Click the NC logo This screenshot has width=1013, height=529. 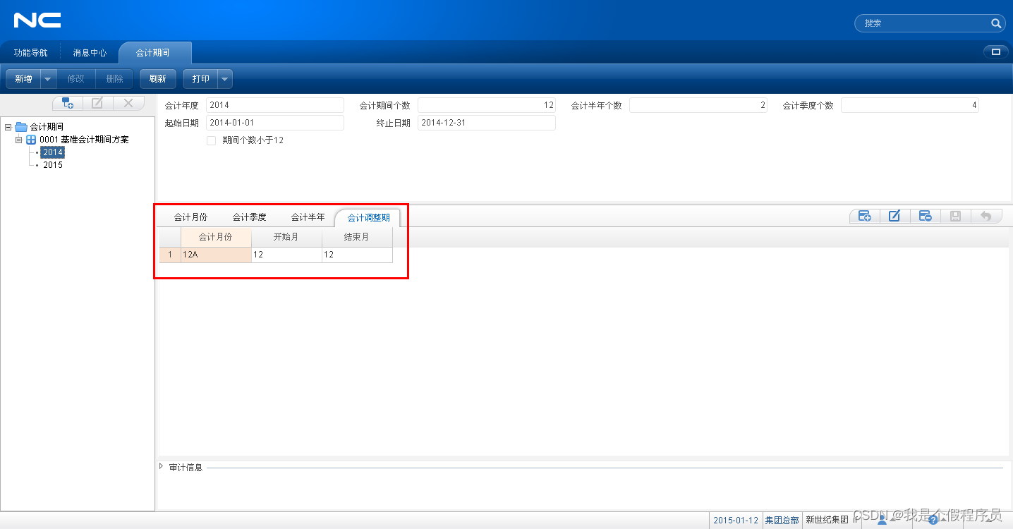pos(37,20)
